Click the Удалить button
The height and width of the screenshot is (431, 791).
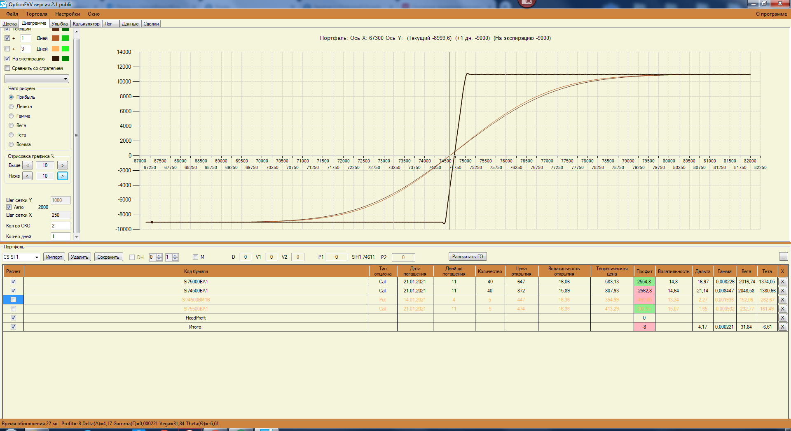[x=80, y=257]
